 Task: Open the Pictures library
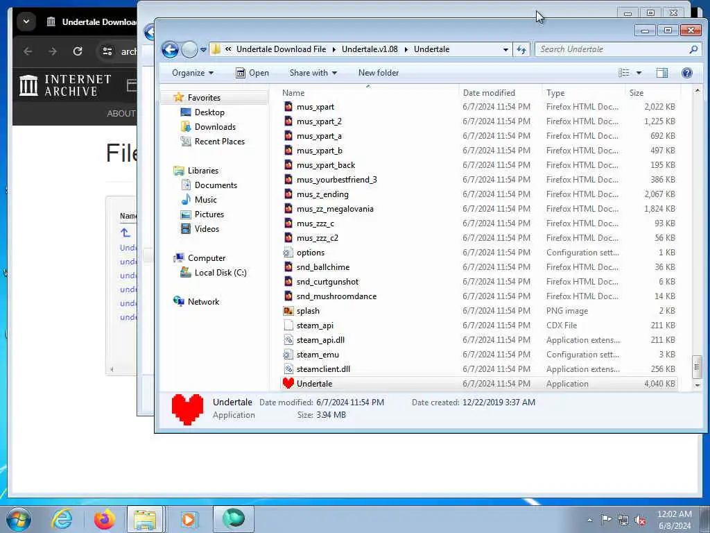(209, 214)
